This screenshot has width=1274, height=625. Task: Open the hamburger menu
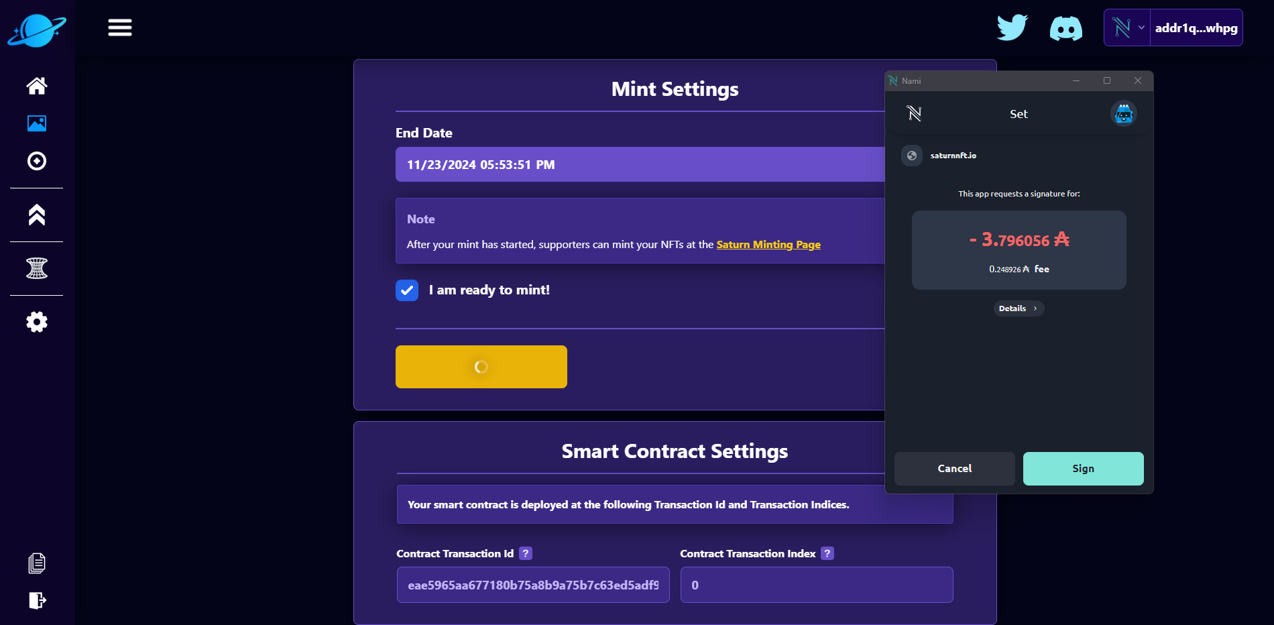click(120, 27)
